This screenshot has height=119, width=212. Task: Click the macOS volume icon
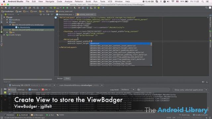coord(168,1)
